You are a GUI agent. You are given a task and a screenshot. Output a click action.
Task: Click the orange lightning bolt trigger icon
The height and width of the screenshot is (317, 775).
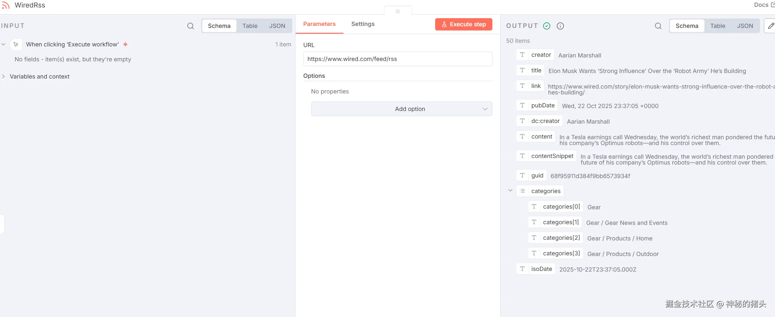coord(125,44)
